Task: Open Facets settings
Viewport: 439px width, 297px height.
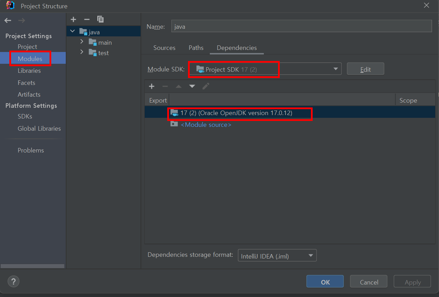Action: pyautogui.click(x=26, y=82)
